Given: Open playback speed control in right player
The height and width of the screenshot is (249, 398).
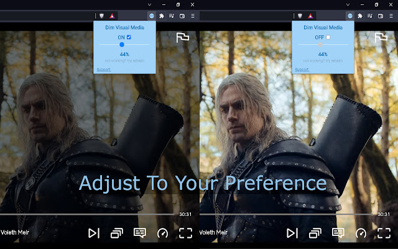Looking at the screenshot, I should point(361,233).
